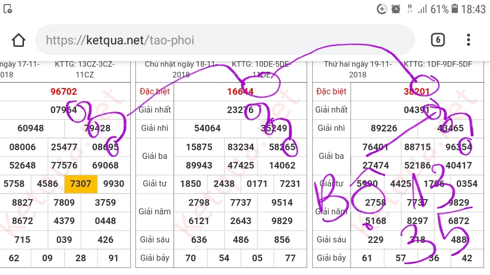Tap the Chủ nhật ngày 18-11-2018 header

click(181, 69)
